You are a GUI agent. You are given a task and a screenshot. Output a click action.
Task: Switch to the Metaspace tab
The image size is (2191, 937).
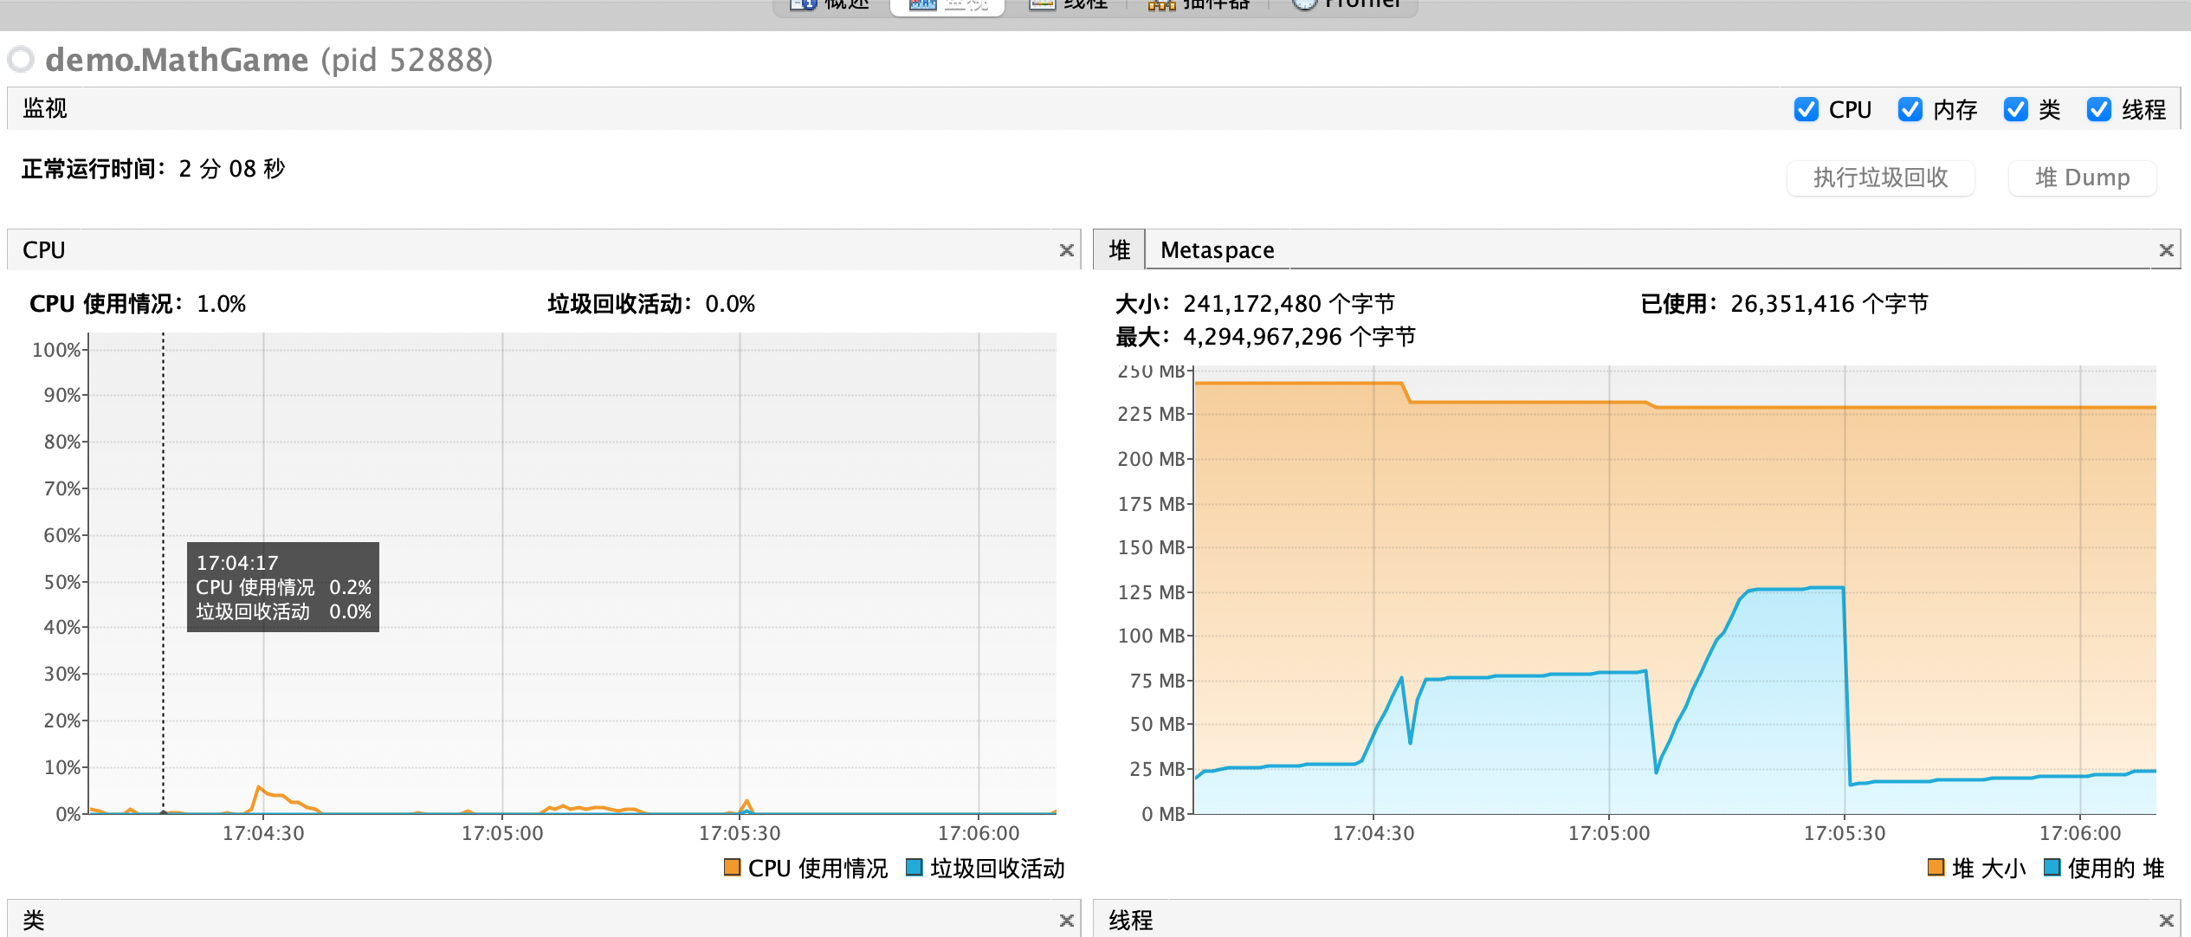coord(1216,250)
